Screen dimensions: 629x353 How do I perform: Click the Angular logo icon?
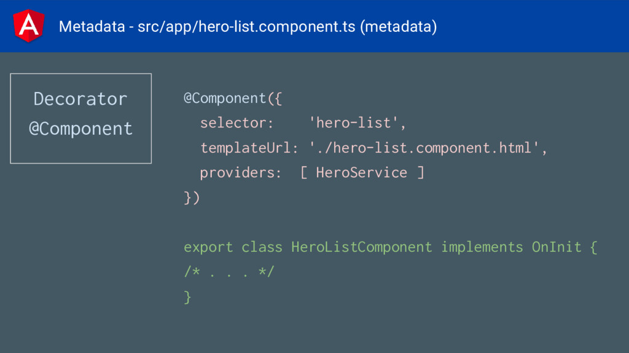[x=28, y=26]
